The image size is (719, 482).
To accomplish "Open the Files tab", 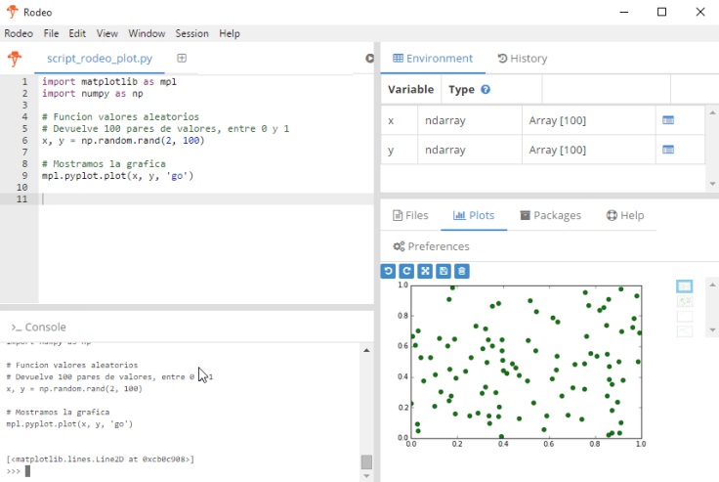I will point(410,215).
